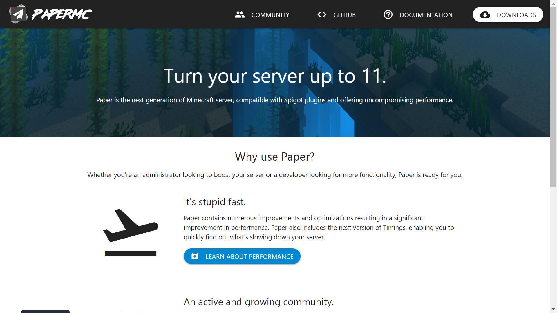Click the PaperMC wordmark text logo

point(62,14)
